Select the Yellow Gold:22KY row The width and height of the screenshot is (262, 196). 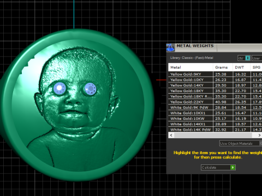[x=215, y=102]
